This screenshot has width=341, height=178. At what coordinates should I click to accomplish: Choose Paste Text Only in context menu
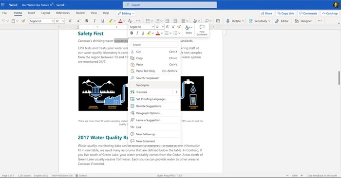pos(154,71)
